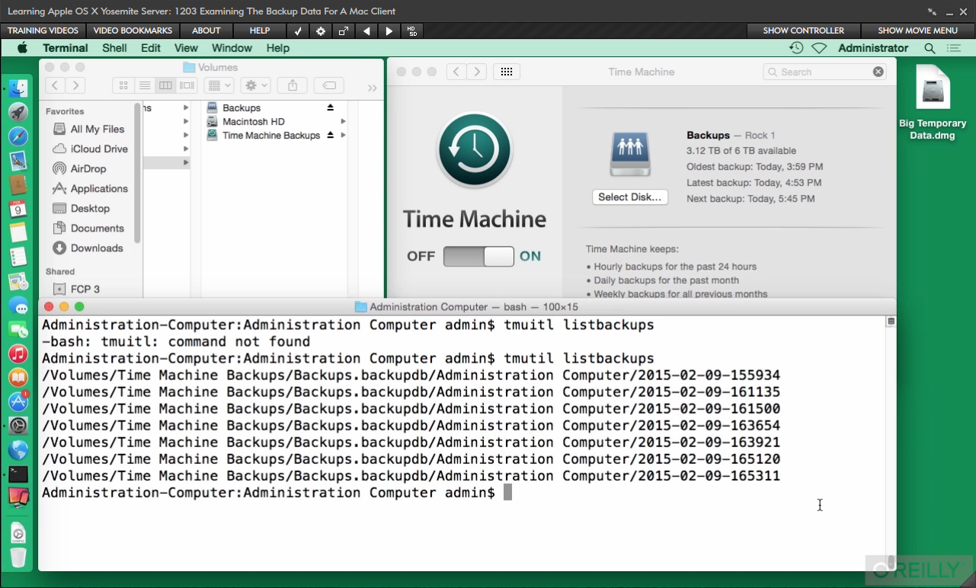Open the Shell menu
976x588 pixels.
point(114,48)
